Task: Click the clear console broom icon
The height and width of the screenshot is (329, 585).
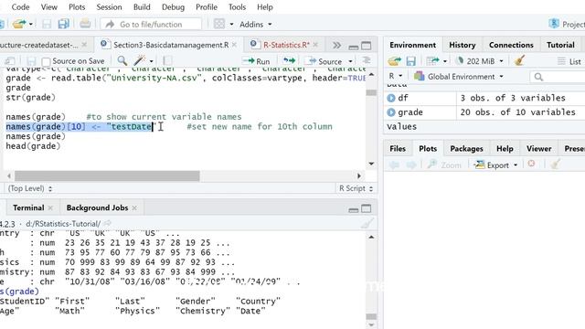Action: coord(367,224)
